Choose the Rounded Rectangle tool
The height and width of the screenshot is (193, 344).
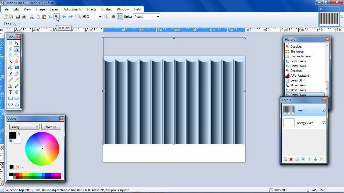click(17, 98)
